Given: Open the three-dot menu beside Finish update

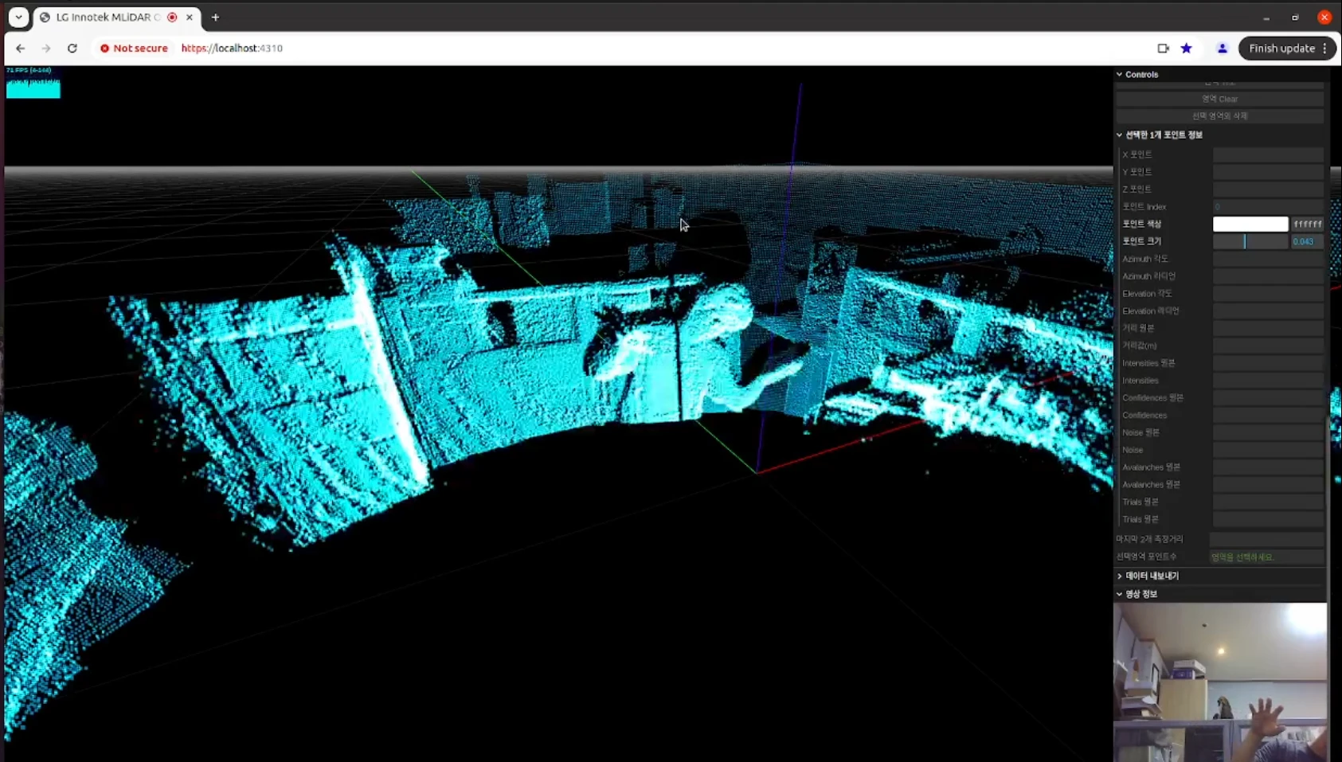Looking at the screenshot, I should pos(1325,49).
